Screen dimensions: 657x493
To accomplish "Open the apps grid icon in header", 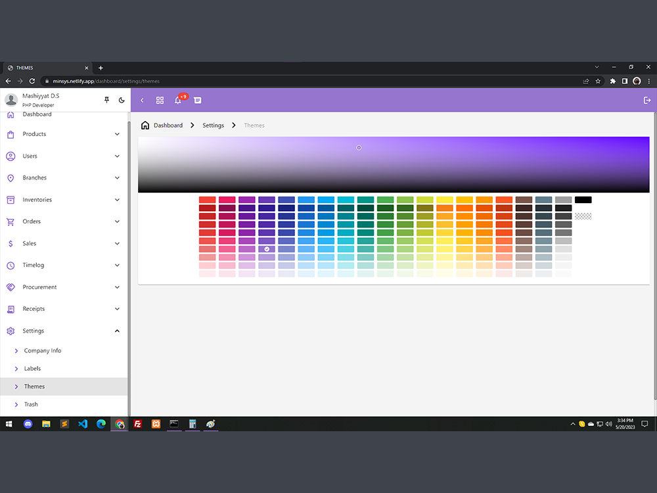I will 160,100.
